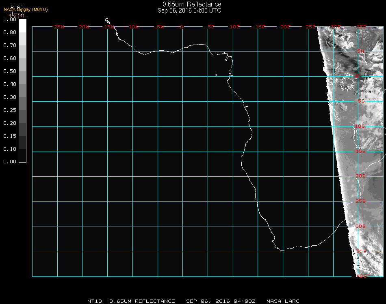This screenshot has height=304, width=386.
Task: Click the 25S latitude label
Action: (x=361, y=201)
